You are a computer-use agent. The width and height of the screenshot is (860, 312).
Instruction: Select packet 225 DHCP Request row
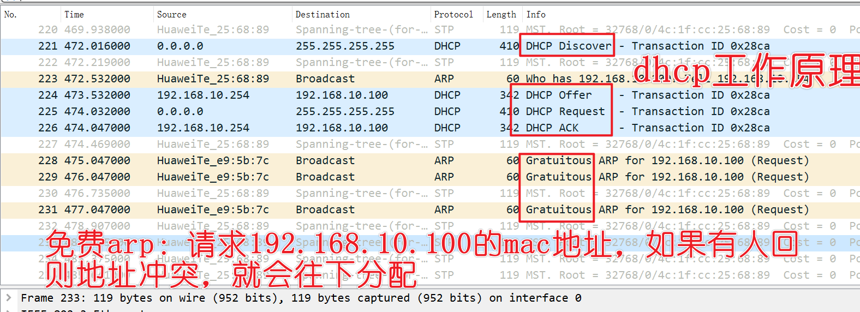click(327, 112)
